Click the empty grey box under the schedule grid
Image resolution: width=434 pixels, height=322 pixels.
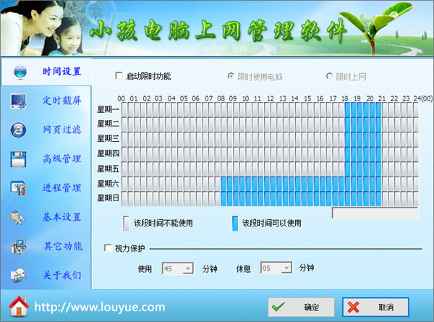375,213
